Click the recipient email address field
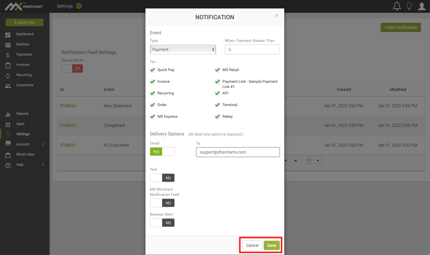 click(x=238, y=152)
